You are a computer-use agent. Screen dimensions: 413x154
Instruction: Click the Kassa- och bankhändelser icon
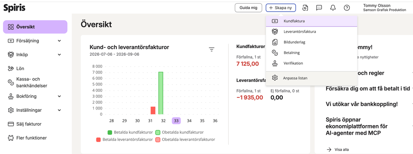click(x=11, y=83)
